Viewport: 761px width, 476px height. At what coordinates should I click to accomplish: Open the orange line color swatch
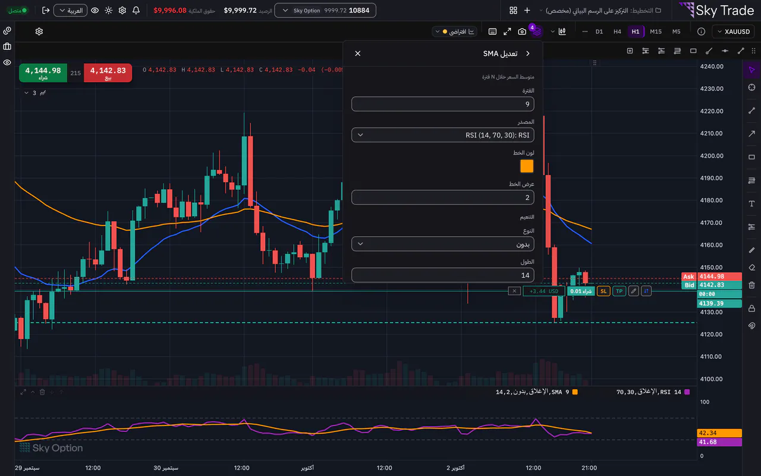pos(527,166)
